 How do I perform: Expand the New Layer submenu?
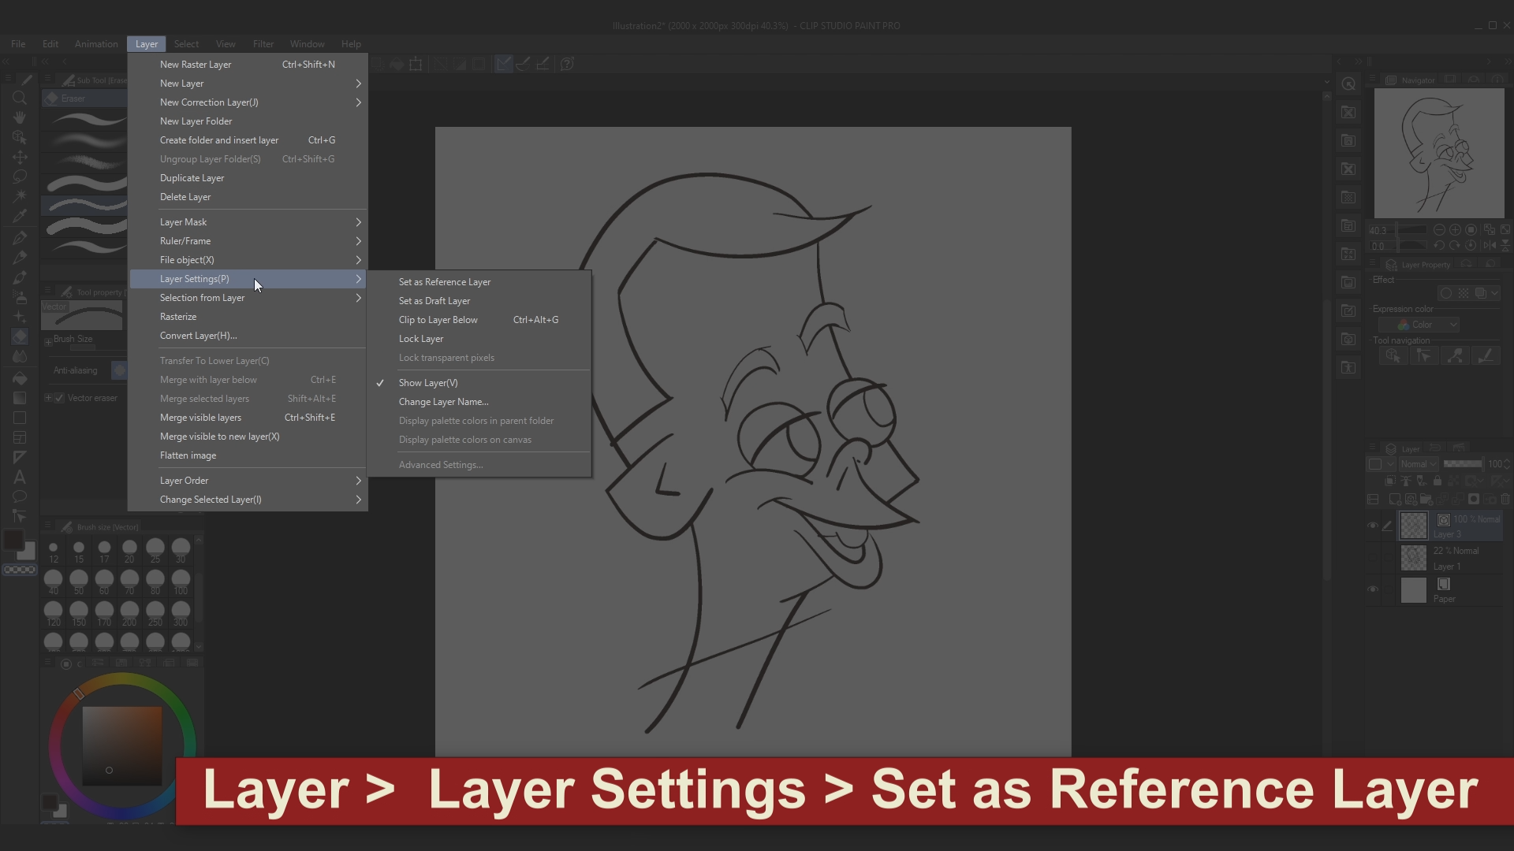coord(248,84)
